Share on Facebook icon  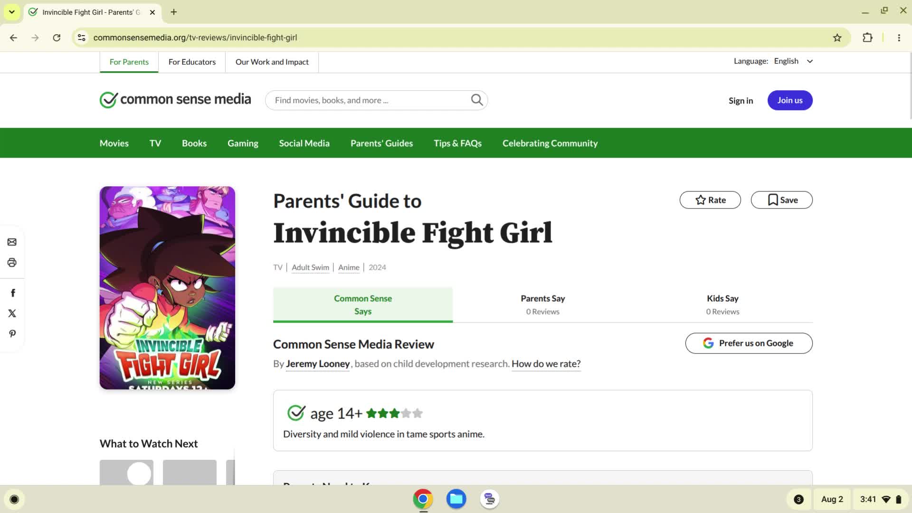click(13, 293)
